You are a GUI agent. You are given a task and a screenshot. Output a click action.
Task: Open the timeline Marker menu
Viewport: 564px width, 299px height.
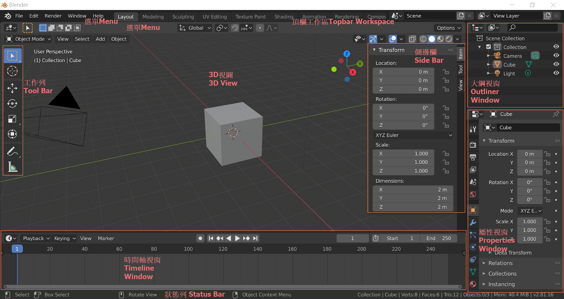pyautogui.click(x=106, y=238)
